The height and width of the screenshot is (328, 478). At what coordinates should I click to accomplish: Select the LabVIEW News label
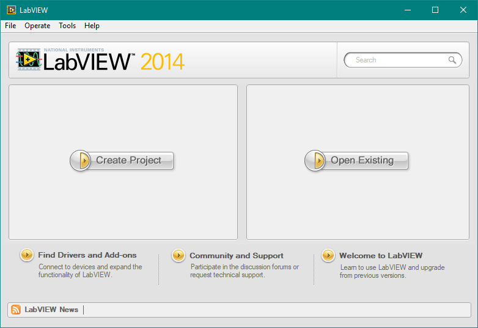(x=51, y=310)
